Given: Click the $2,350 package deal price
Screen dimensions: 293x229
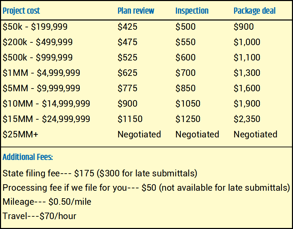Looking at the screenshot, I should pos(247,119).
